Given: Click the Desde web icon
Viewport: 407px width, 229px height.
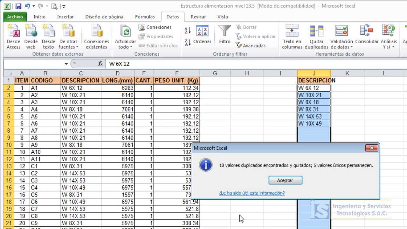Looking at the screenshot, I should tap(31, 37).
